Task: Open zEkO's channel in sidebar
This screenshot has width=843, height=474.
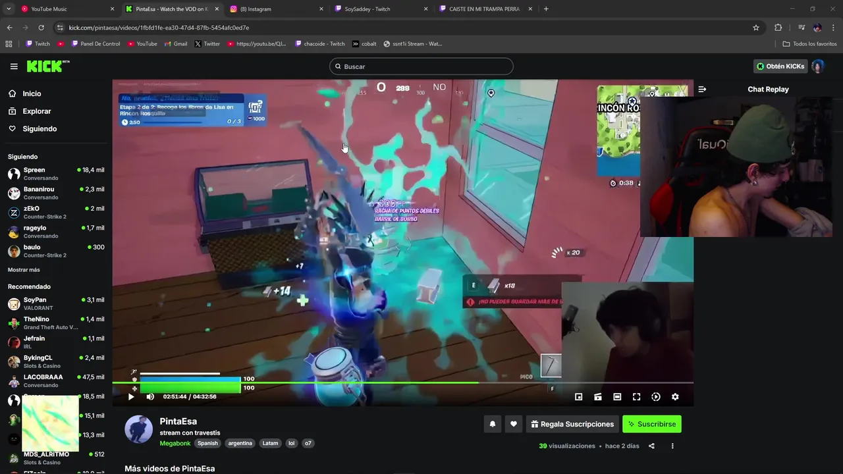Action: point(56,212)
